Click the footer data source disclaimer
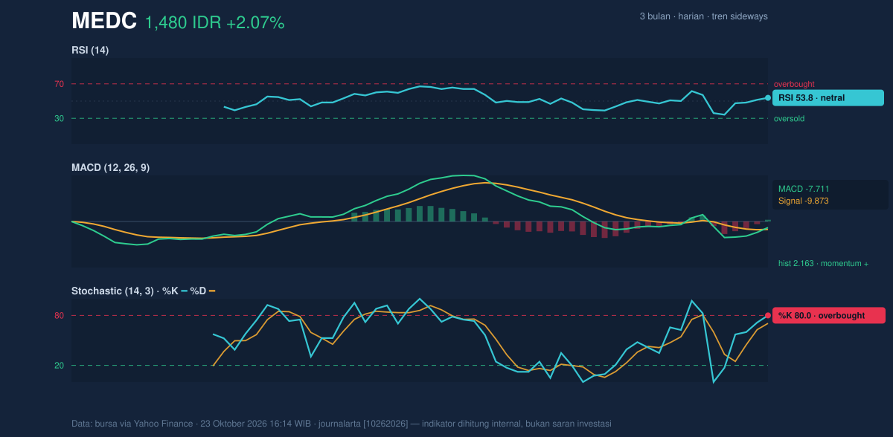 coord(342,424)
